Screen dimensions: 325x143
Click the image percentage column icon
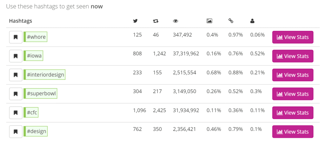(x=209, y=21)
